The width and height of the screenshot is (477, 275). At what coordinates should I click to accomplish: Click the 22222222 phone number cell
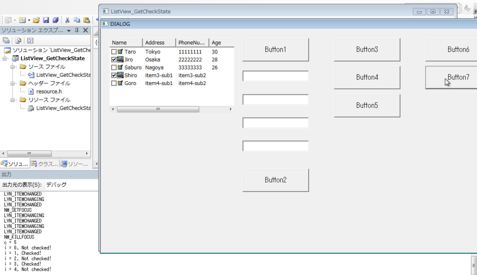pos(190,59)
